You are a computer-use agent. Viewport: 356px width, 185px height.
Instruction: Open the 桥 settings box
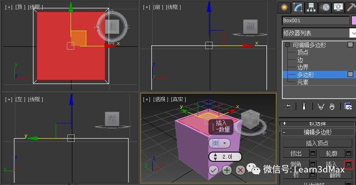click(313, 175)
